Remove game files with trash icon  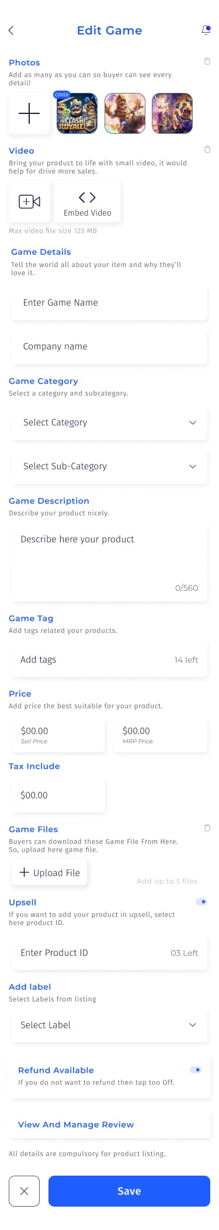pos(207,828)
